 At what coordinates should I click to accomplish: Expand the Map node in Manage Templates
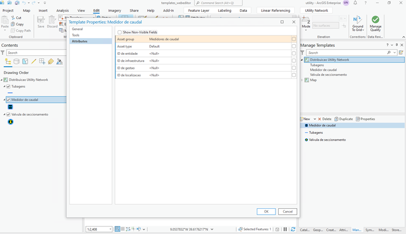point(302,80)
